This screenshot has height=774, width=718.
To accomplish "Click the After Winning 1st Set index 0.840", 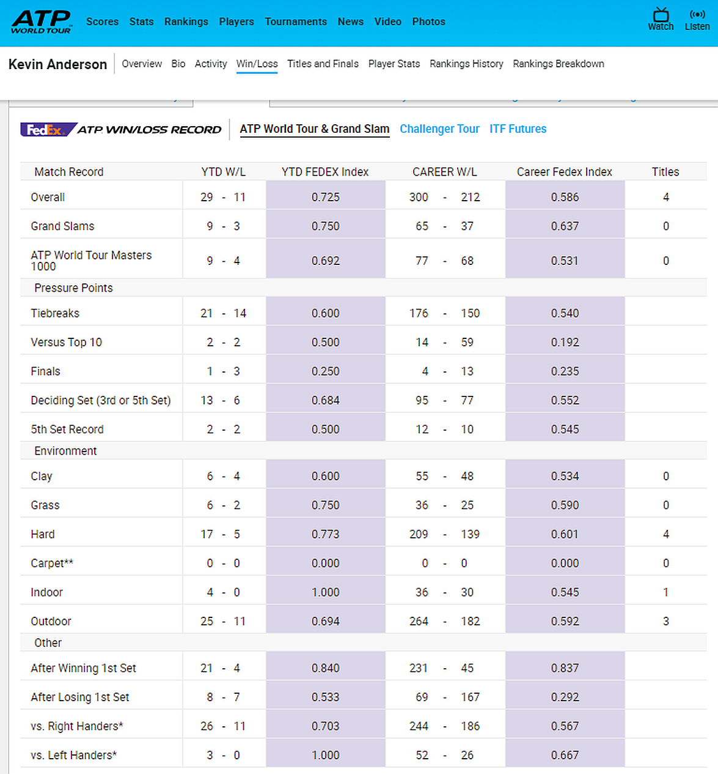I will pyautogui.click(x=326, y=668).
